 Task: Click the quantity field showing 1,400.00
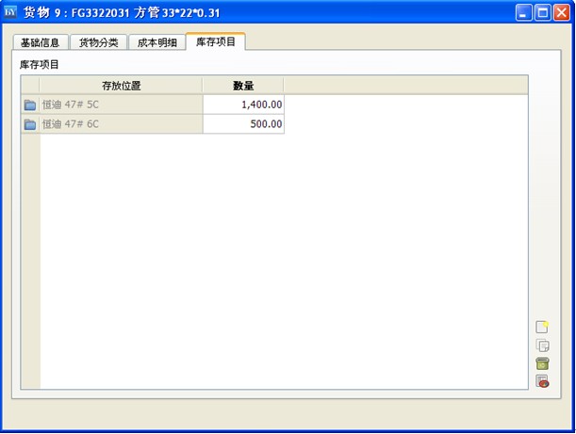tap(243, 104)
